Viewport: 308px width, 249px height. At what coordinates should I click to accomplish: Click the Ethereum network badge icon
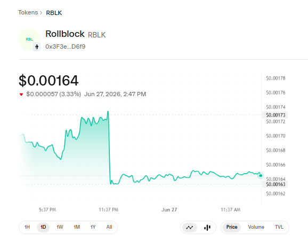(37, 47)
